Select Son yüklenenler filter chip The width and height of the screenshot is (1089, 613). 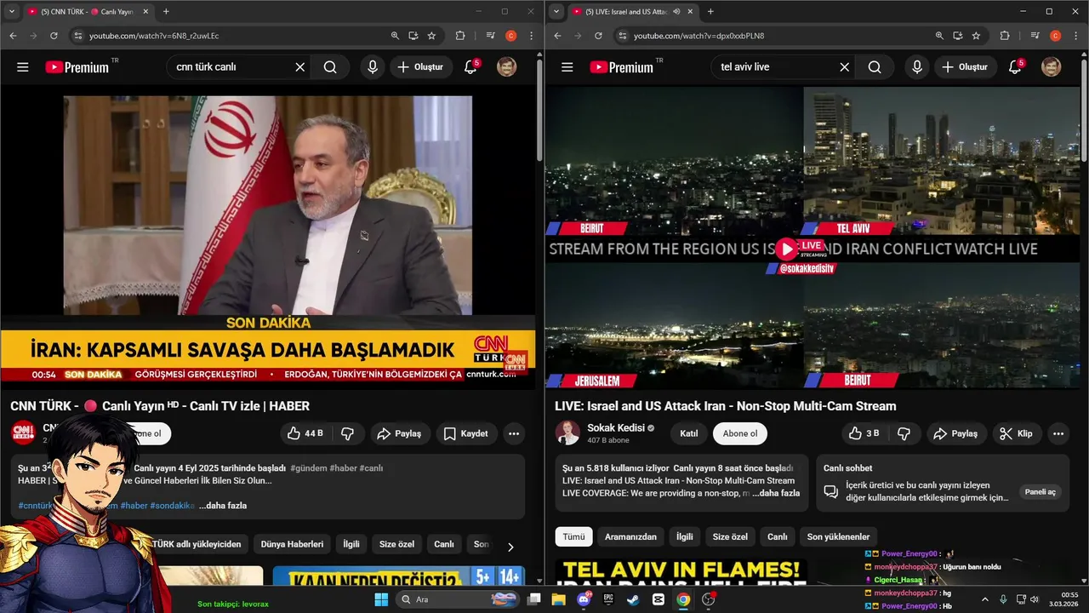838,536
